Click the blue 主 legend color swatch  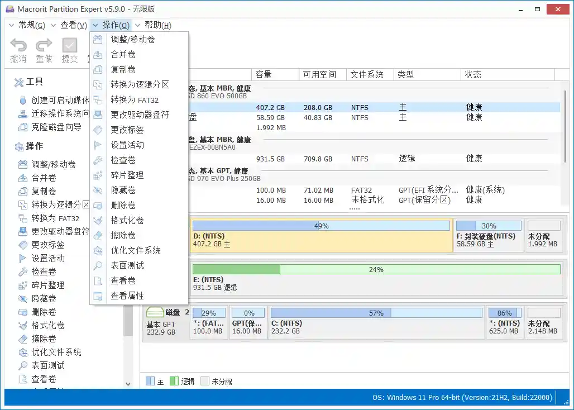[150, 381]
